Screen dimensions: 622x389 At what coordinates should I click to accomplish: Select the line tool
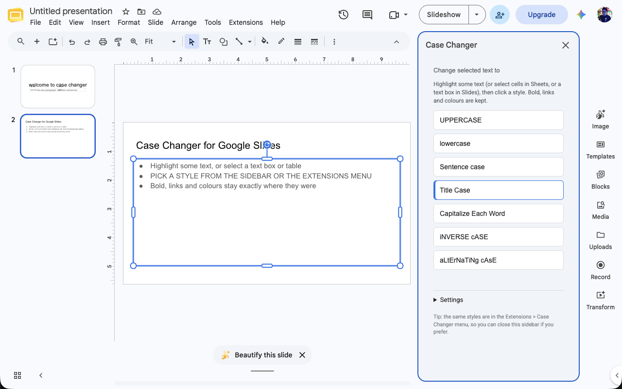[239, 42]
